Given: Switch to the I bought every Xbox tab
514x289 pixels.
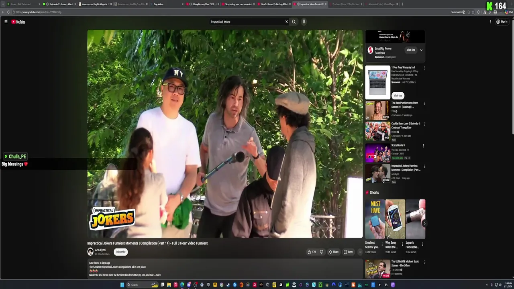Looking at the screenshot, I should pyautogui.click(x=203, y=4).
